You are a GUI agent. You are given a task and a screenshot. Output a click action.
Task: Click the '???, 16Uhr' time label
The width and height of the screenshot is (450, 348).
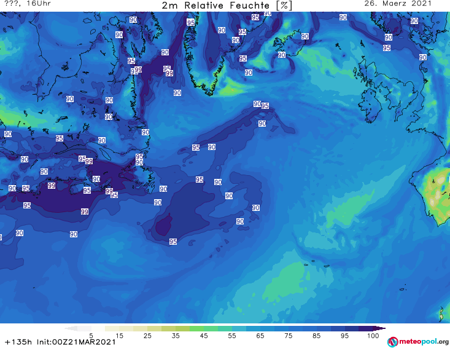(28, 4)
